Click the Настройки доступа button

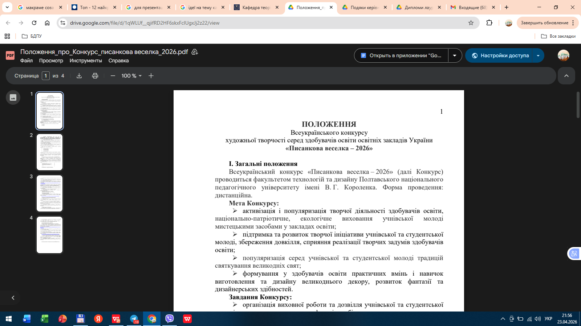pos(500,55)
